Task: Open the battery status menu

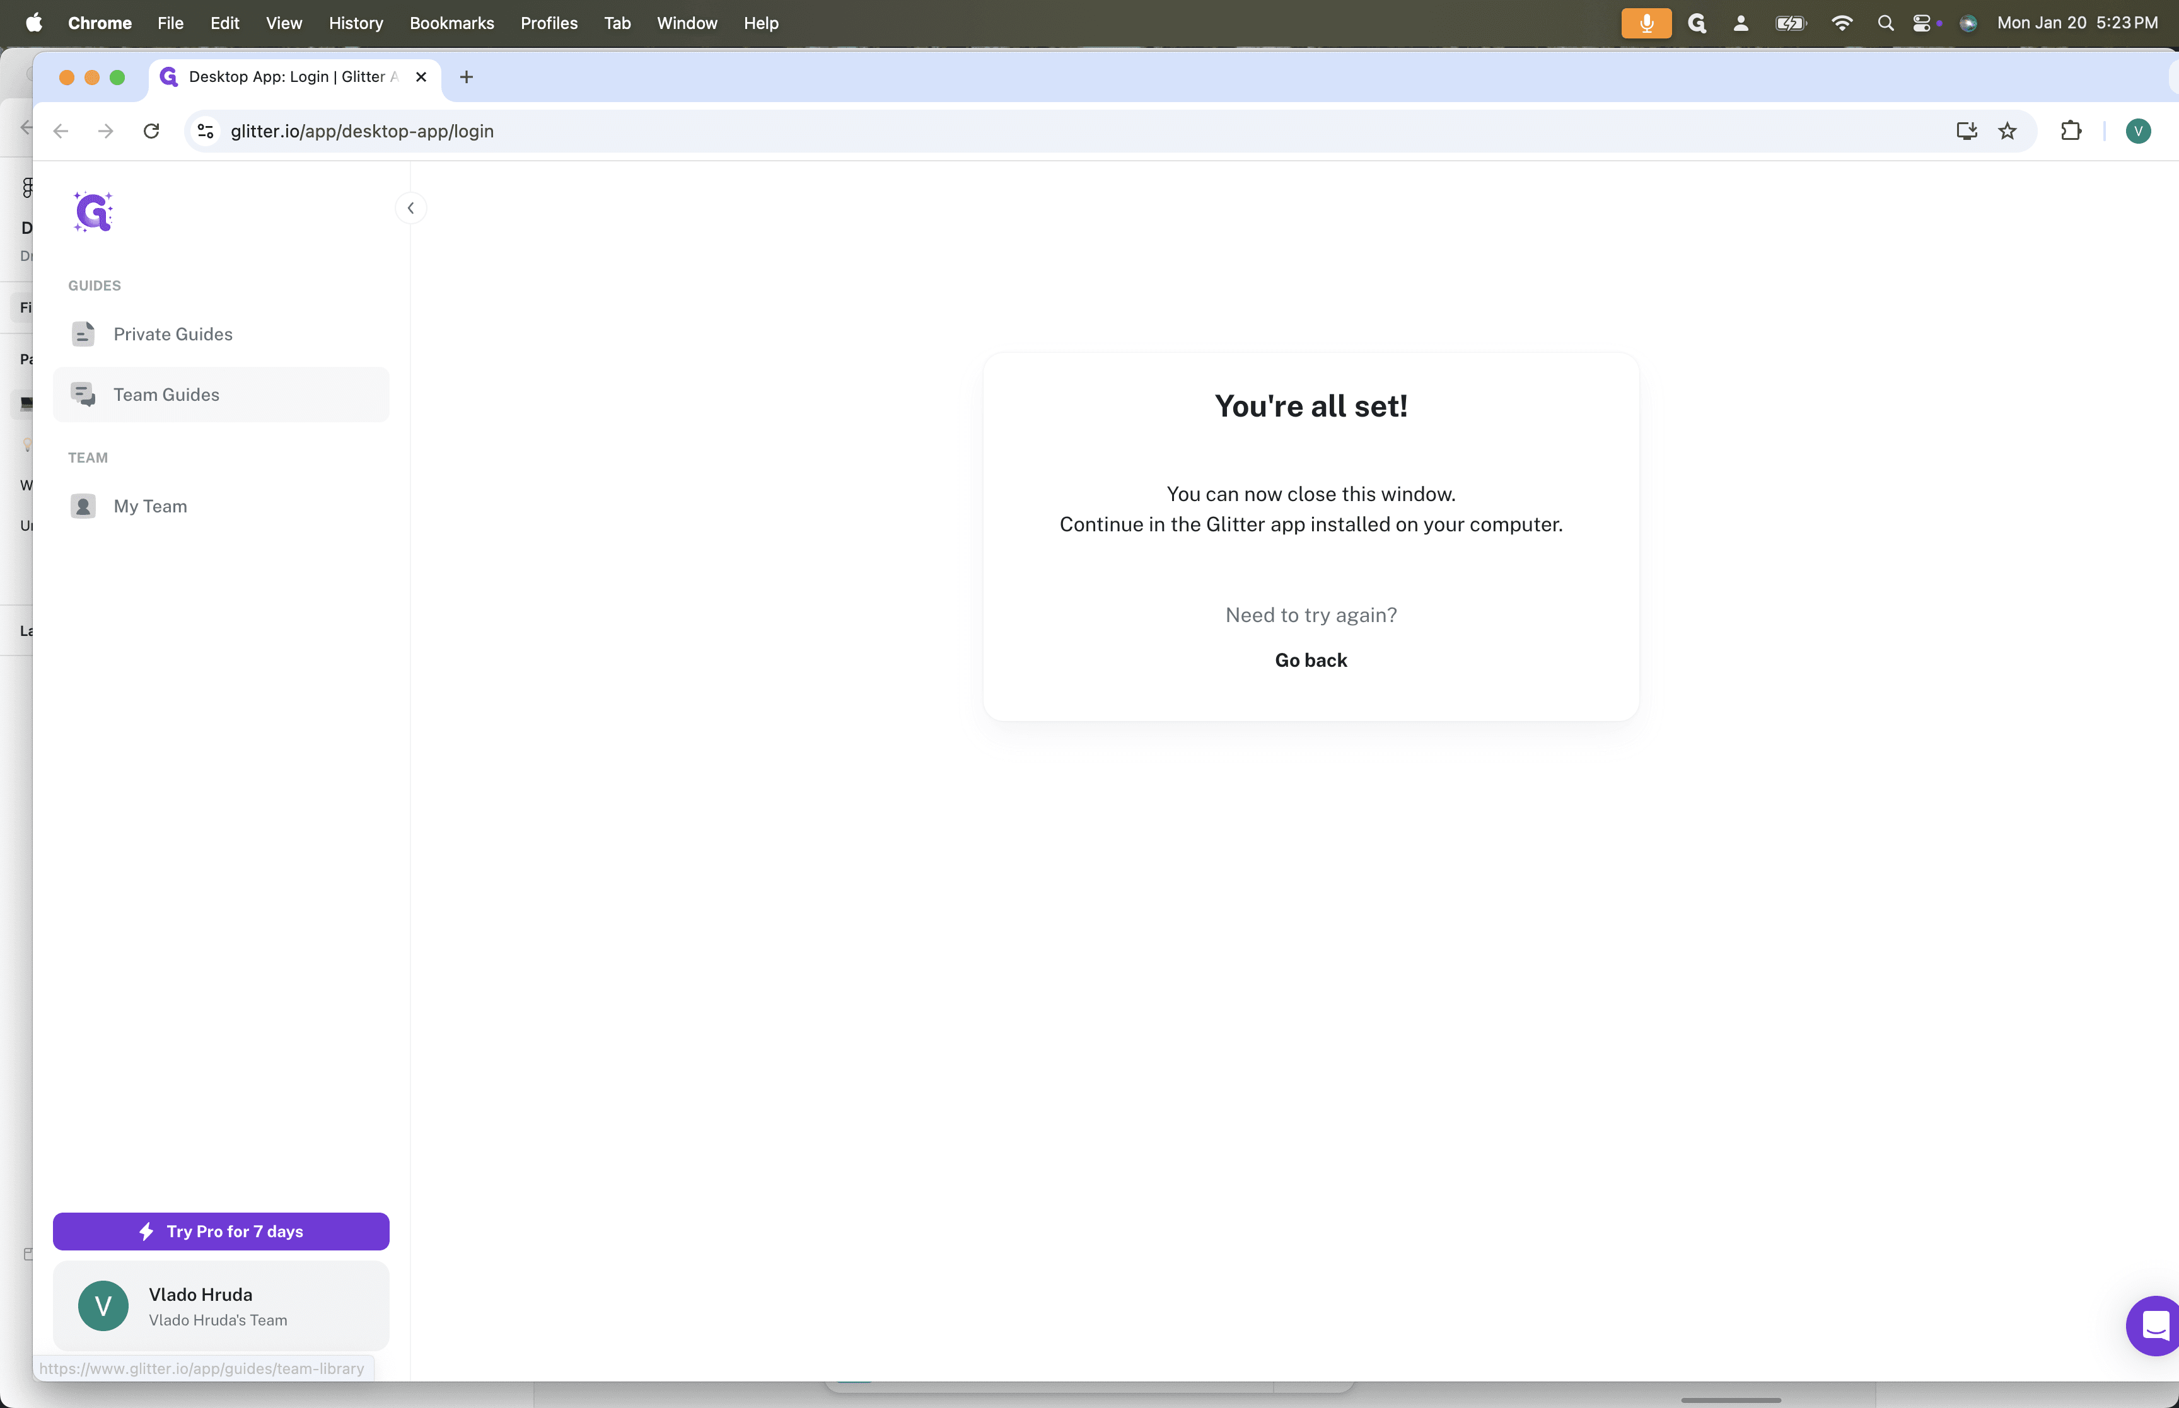Action: pyautogui.click(x=1791, y=23)
